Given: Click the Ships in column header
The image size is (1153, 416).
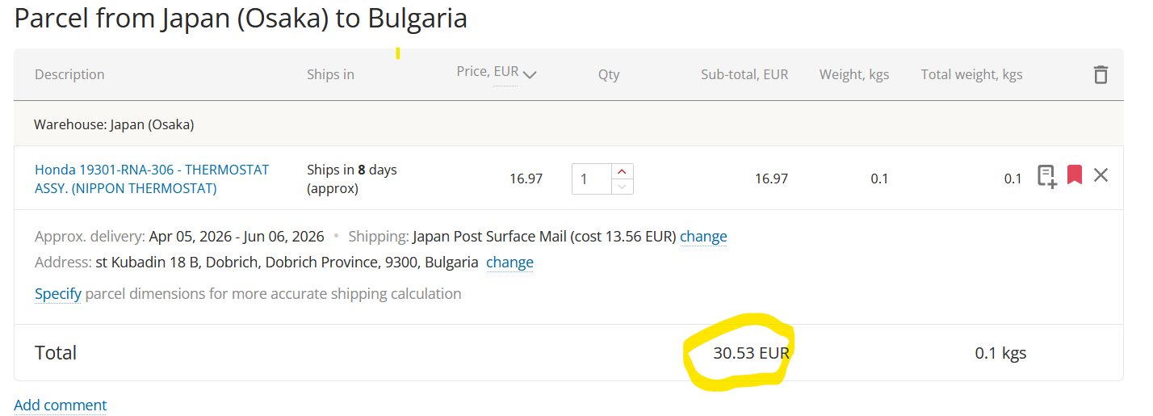Looking at the screenshot, I should pyautogui.click(x=330, y=74).
